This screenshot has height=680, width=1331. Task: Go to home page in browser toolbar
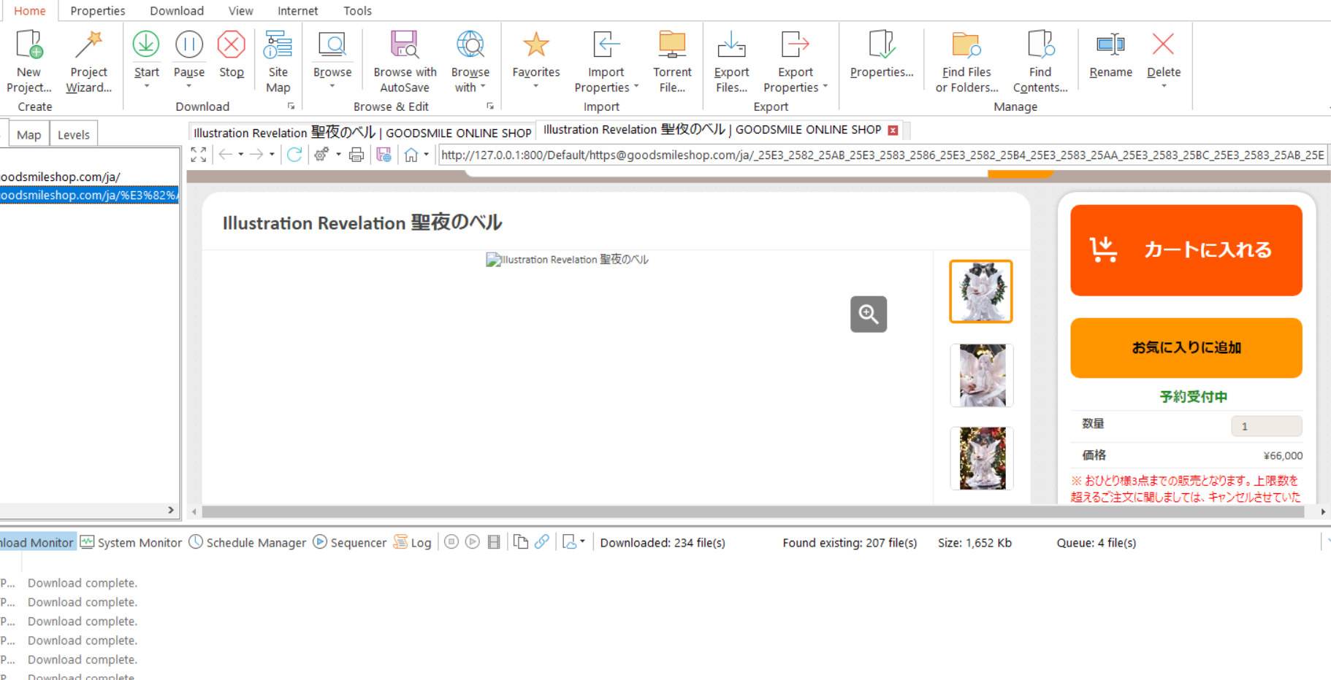click(x=411, y=155)
